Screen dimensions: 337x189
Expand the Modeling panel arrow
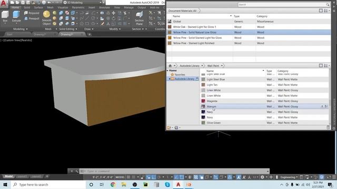(27, 29)
